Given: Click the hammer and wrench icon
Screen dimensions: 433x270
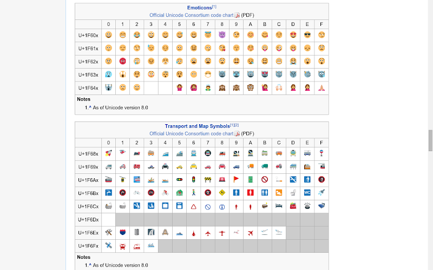Looking at the screenshot, I should 109,232.
